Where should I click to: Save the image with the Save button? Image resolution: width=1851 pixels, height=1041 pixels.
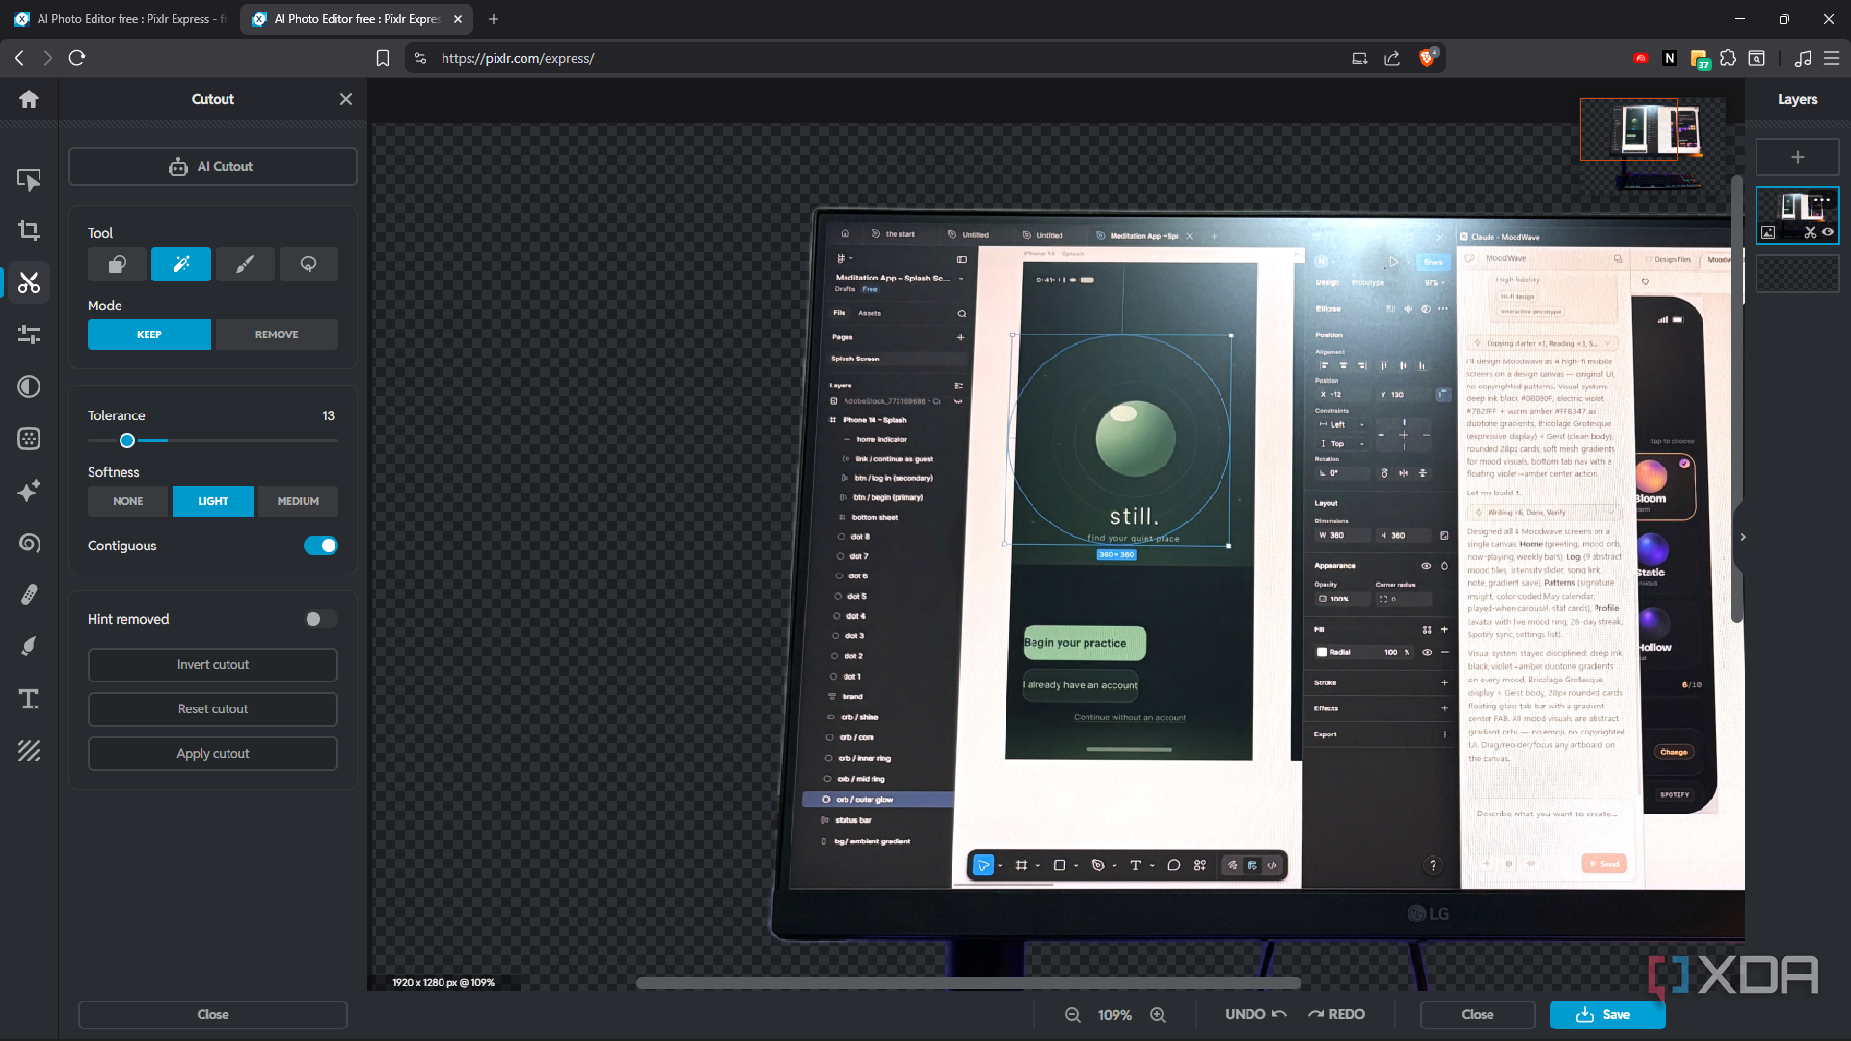point(1607,1015)
